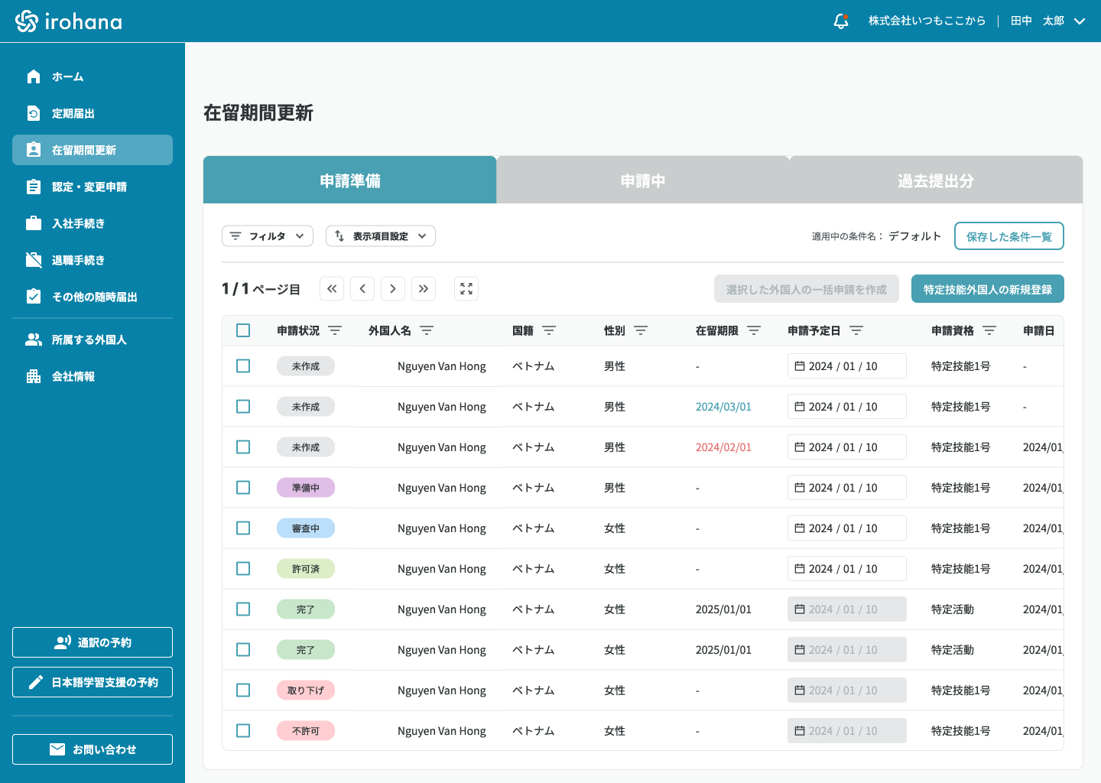Select the checkbox for 不許可 row

click(x=243, y=731)
